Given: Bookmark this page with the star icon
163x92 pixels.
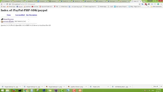Looking at the screenshot, I should [140, 4].
